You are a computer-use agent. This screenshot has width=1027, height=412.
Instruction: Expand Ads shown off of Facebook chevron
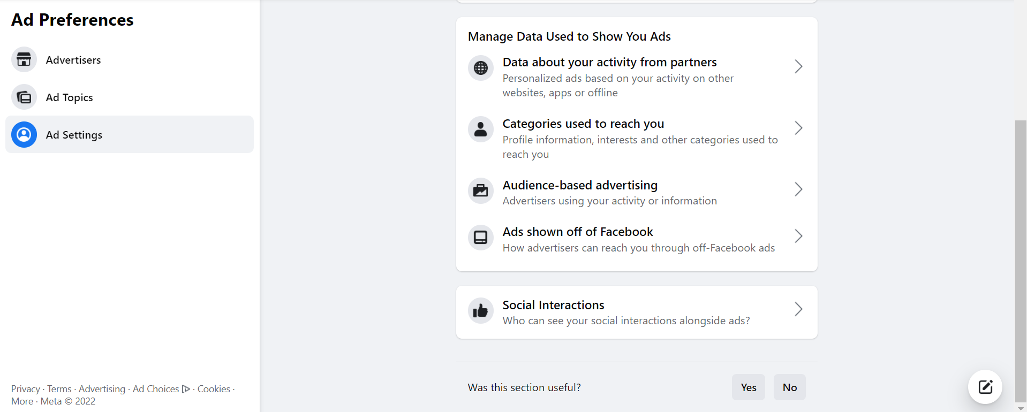pos(798,236)
